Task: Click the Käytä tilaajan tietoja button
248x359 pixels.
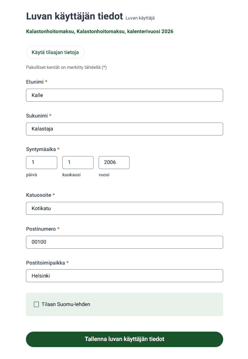Action: [55, 52]
